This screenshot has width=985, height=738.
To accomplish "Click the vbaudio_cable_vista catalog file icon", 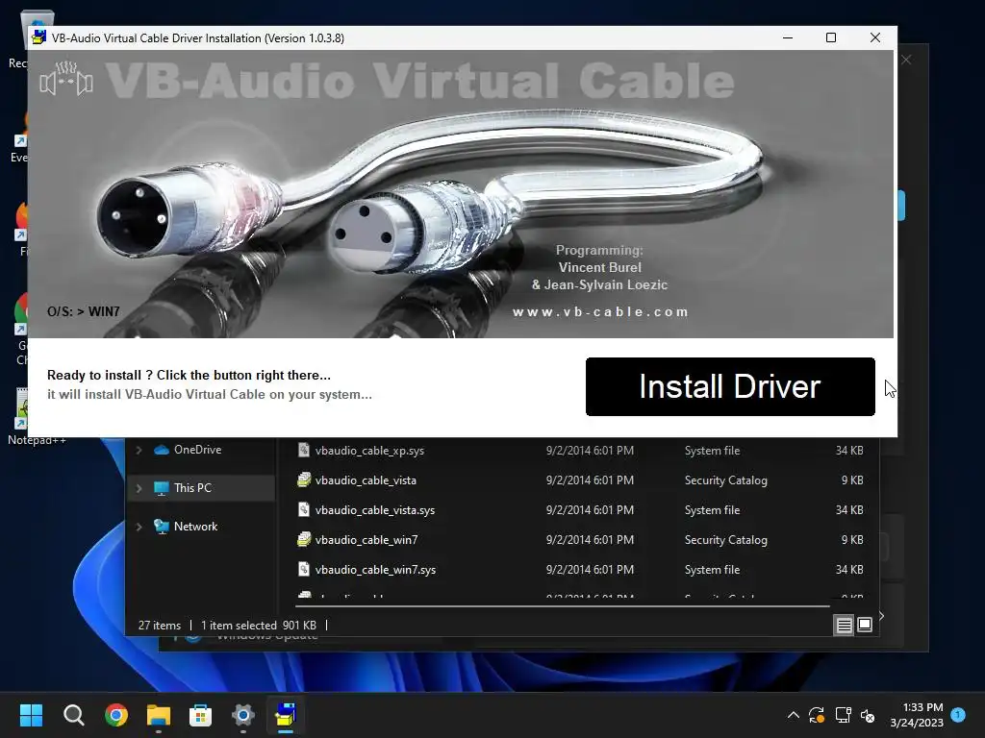I will tap(304, 480).
